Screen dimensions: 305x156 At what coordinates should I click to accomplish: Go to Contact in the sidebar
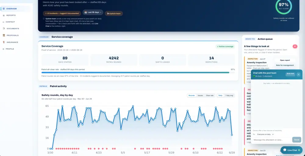10,22
